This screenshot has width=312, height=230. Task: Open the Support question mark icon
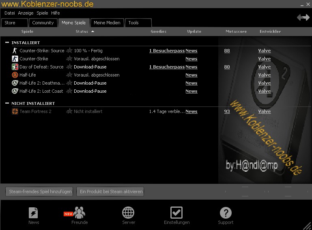point(226,213)
